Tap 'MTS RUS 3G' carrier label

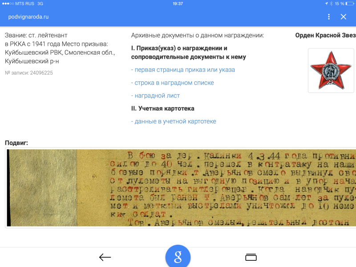coord(29,4)
